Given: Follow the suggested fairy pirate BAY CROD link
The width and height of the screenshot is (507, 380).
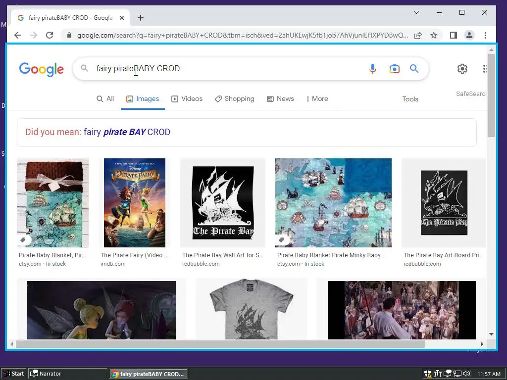Looking at the screenshot, I should coord(127,132).
